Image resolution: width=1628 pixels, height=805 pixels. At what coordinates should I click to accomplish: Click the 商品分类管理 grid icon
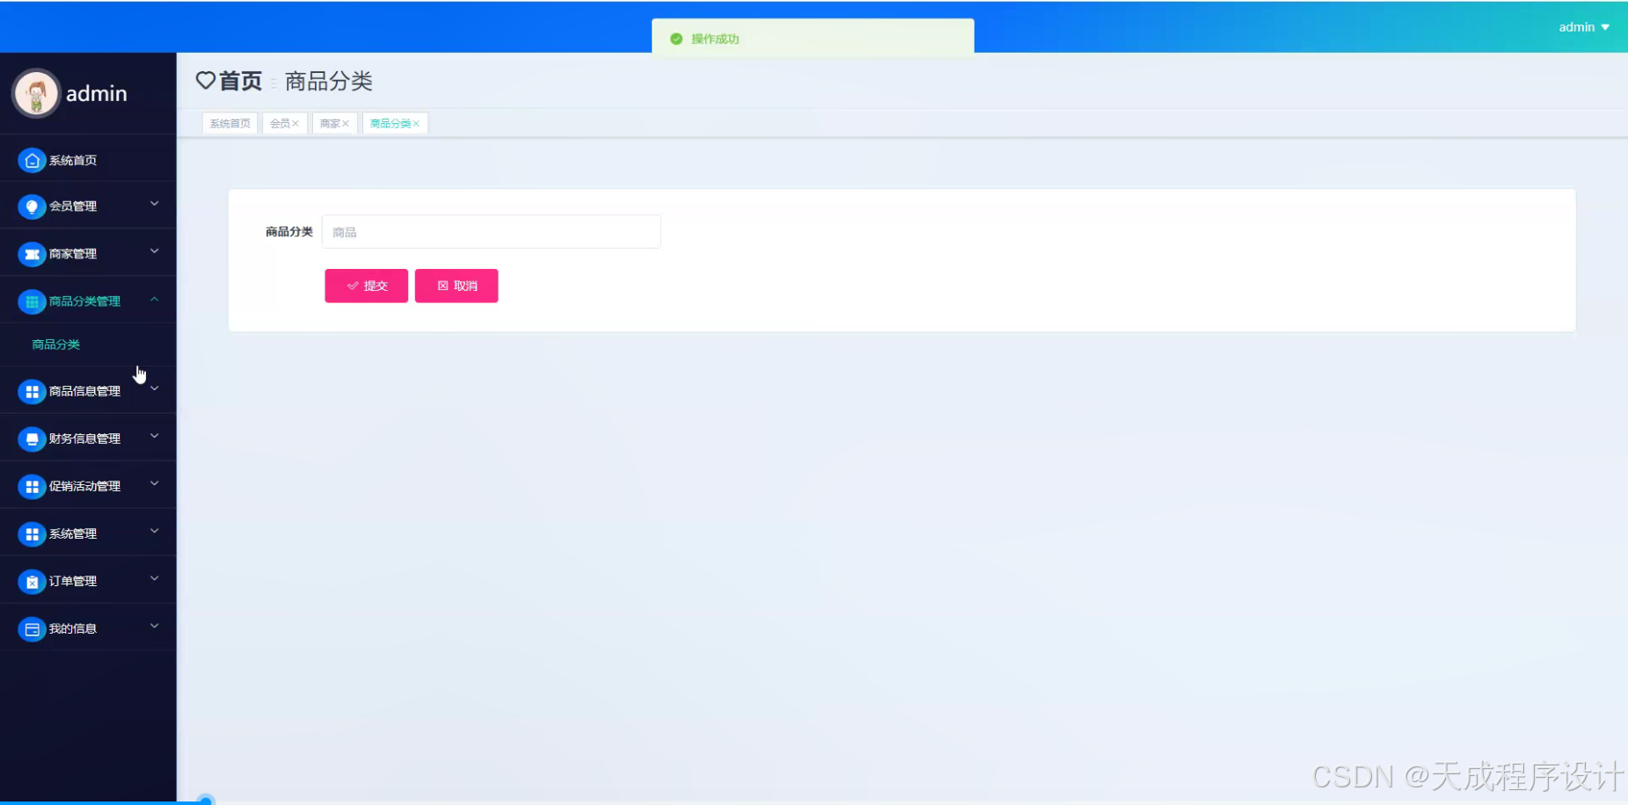pyautogui.click(x=32, y=301)
